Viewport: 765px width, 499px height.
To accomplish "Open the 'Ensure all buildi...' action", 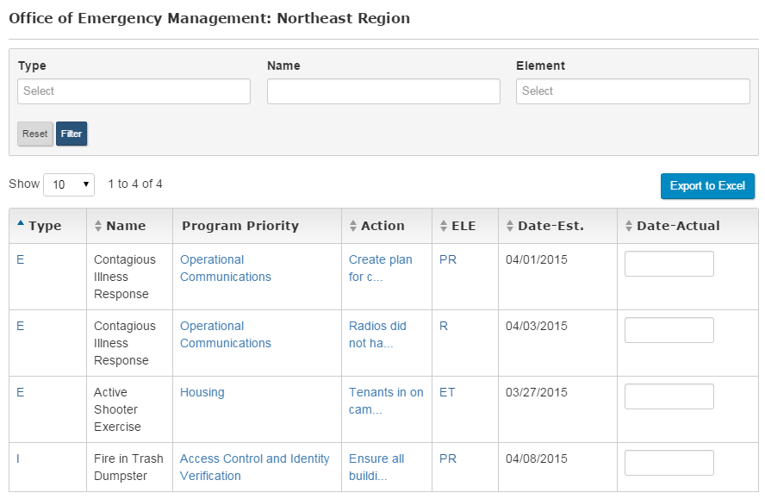I will point(376,467).
